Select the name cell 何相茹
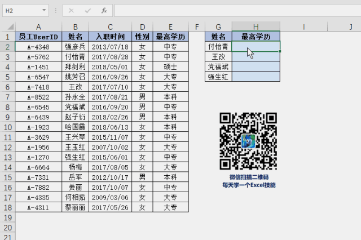Viewport: 361px width, 240px height. coord(75,198)
